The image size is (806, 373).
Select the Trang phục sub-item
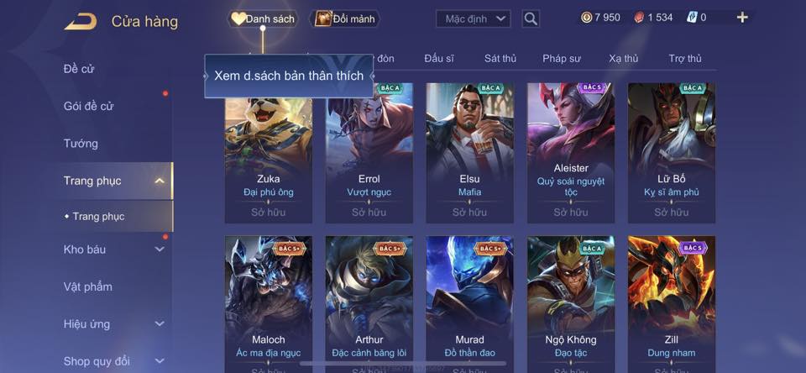pyautogui.click(x=98, y=217)
